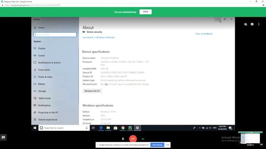The height and width of the screenshot is (149, 266).
Task: Open Google Chrome from the taskbar
Action: pyautogui.click(x=123, y=128)
